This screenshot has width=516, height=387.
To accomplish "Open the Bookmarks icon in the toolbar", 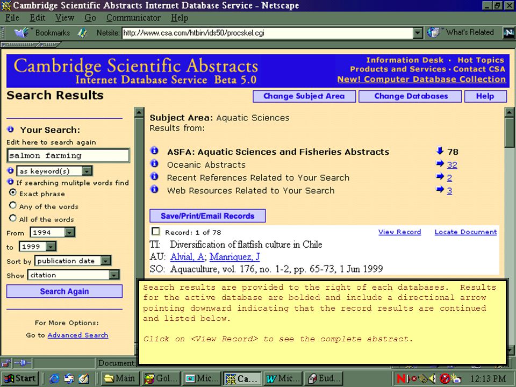I will click(x=21, y=33).
